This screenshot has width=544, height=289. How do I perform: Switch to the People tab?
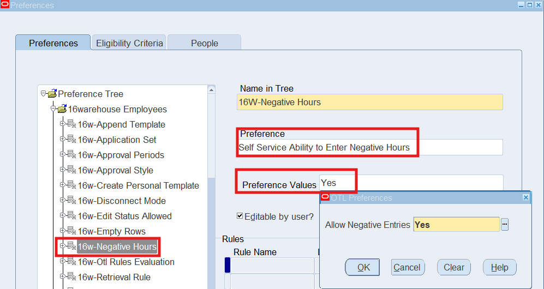204,43
